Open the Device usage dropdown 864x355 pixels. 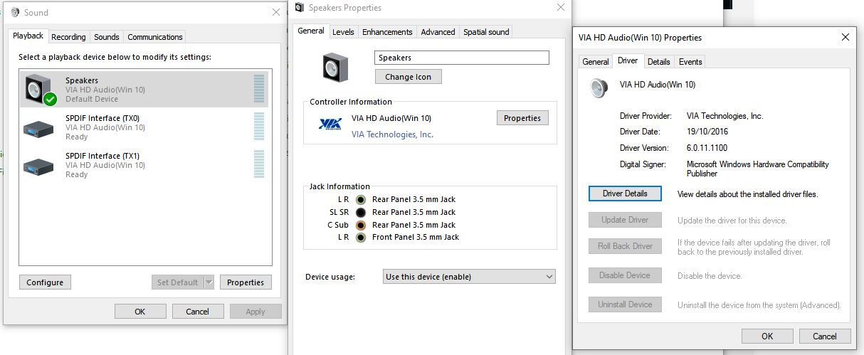[x=468, y=277]
